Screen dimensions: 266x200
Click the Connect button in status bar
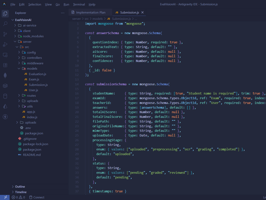(x=37, y=197)
